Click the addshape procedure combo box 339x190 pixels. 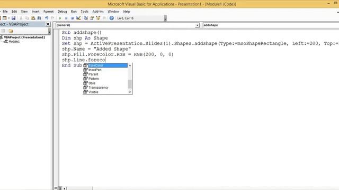(271, 25)
